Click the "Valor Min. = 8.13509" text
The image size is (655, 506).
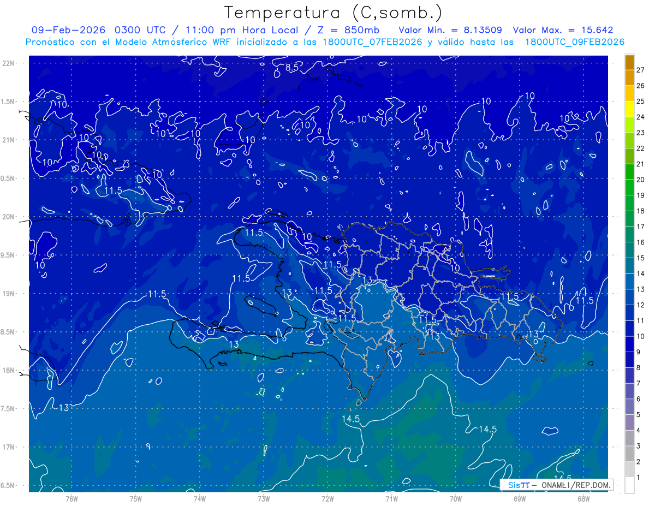[450, 30]
